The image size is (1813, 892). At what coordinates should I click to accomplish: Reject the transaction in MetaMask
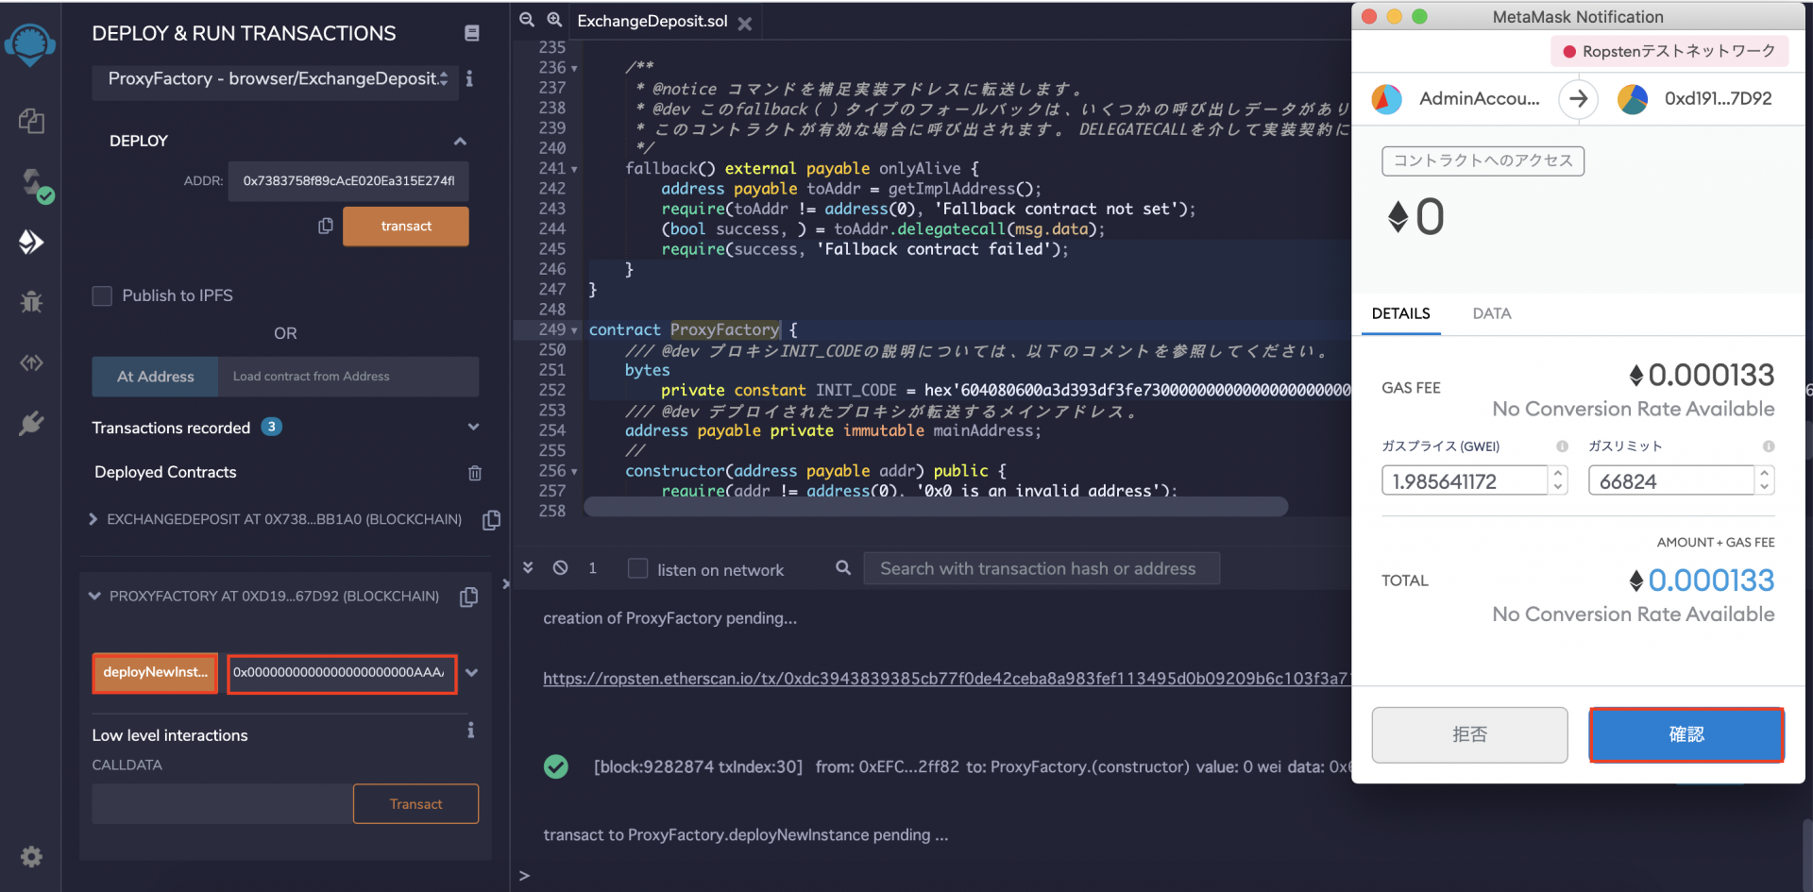[1469, 734]
